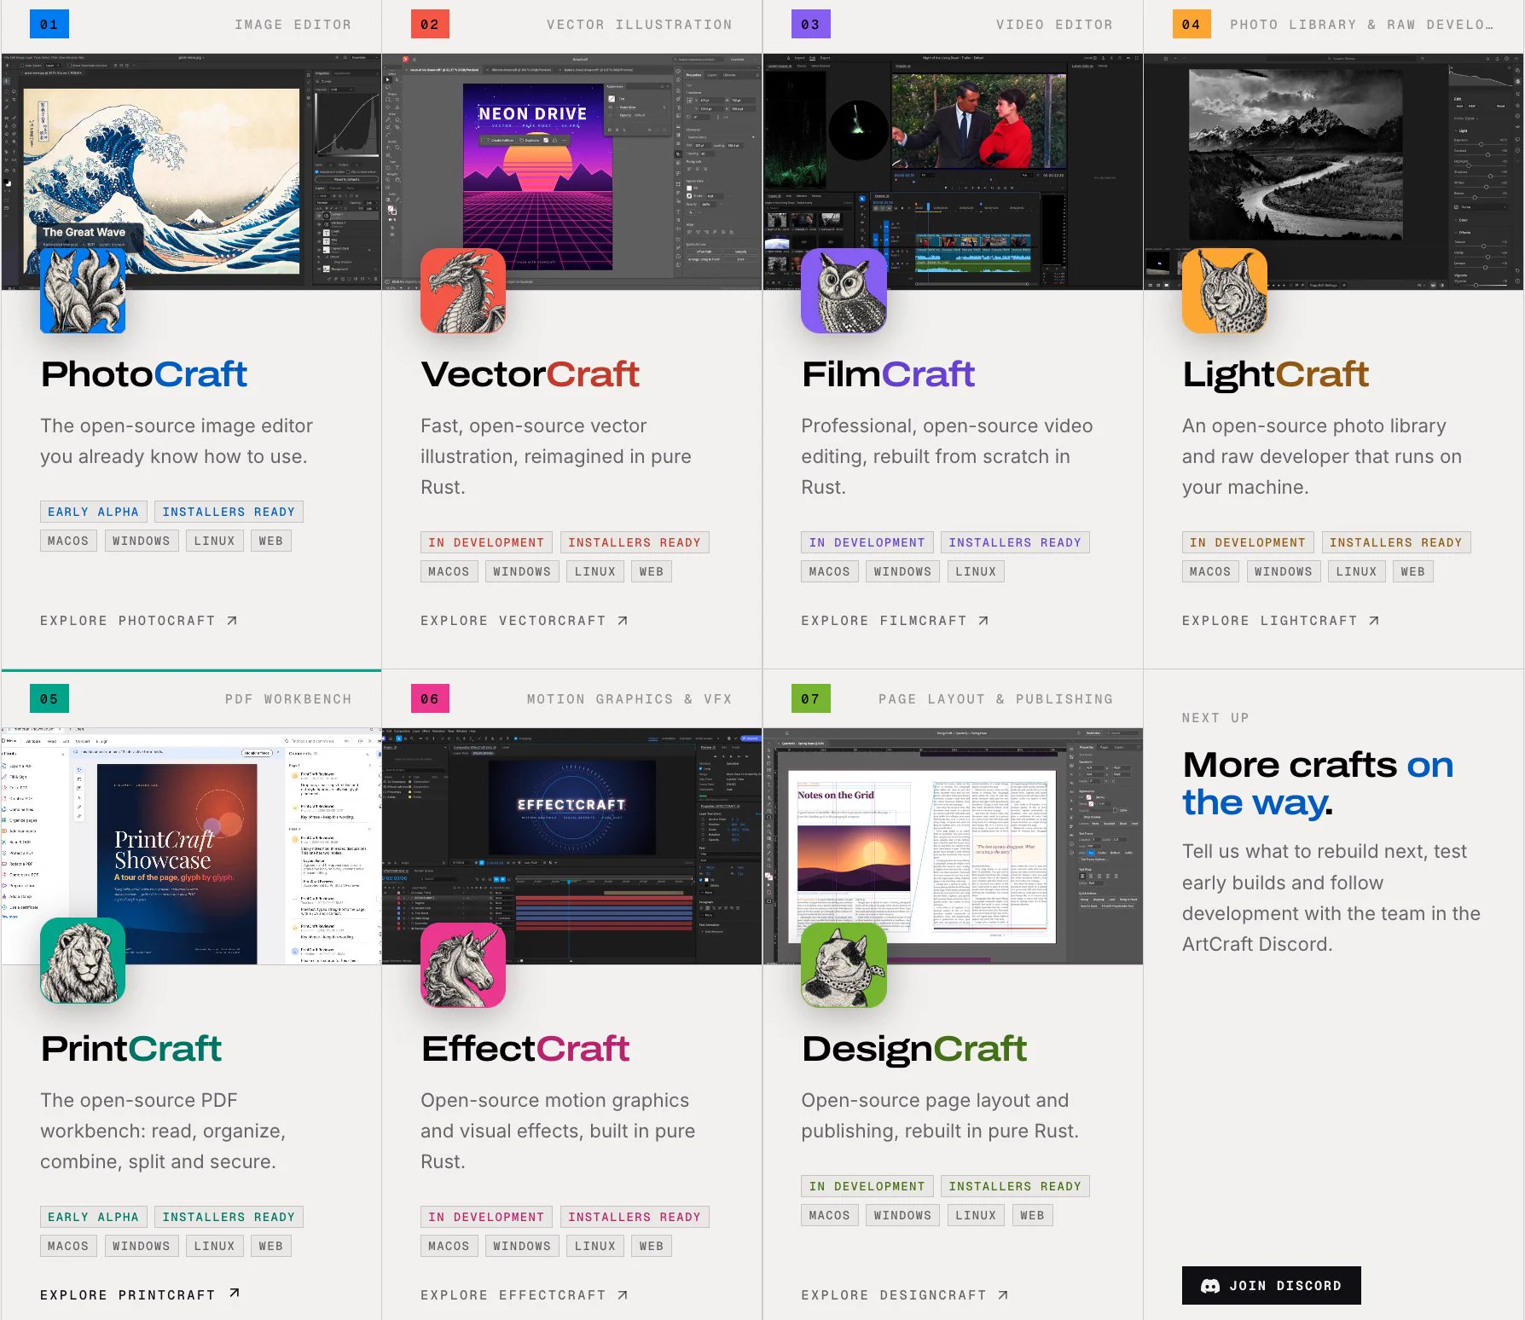Click the FilmCraft owl app icon
The width and height of the screenshot is (1525, 1320).
[844, 291]
